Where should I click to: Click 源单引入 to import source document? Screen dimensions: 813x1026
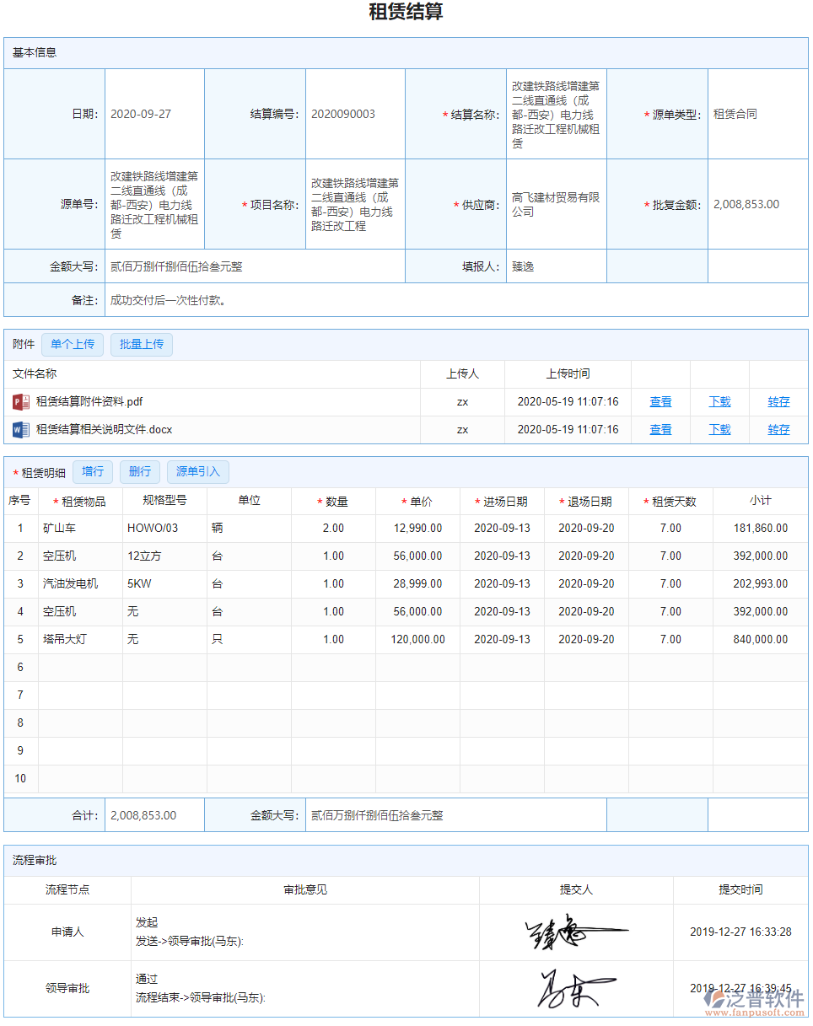click(197, 471)
